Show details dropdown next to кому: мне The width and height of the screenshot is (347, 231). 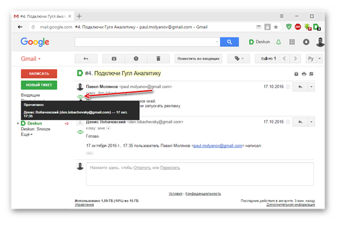[x=108, y=128]
